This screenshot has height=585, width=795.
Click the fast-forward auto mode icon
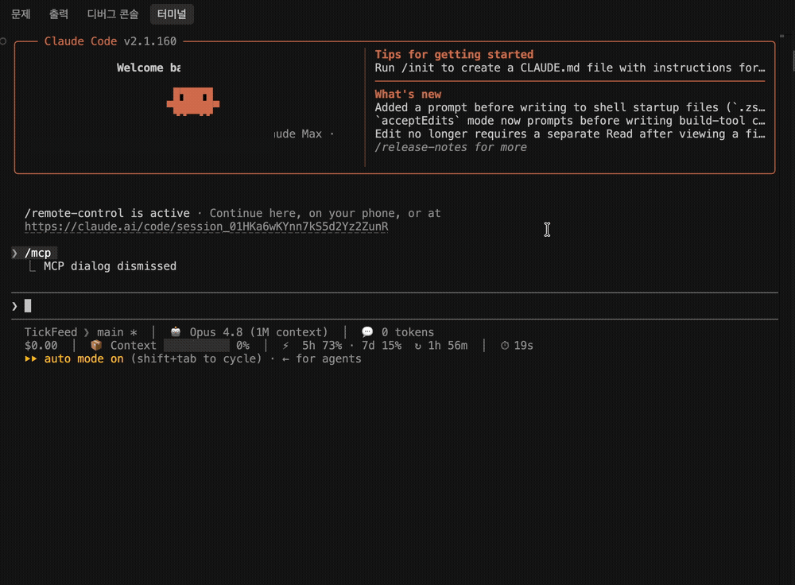[x=30, y=359]
